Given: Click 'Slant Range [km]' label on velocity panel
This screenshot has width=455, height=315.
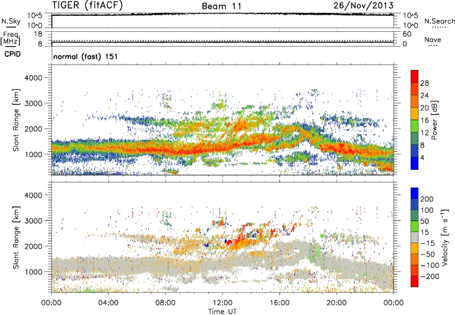Looking at the screenshot, I should pyautogui.click(x=16, y=237).
